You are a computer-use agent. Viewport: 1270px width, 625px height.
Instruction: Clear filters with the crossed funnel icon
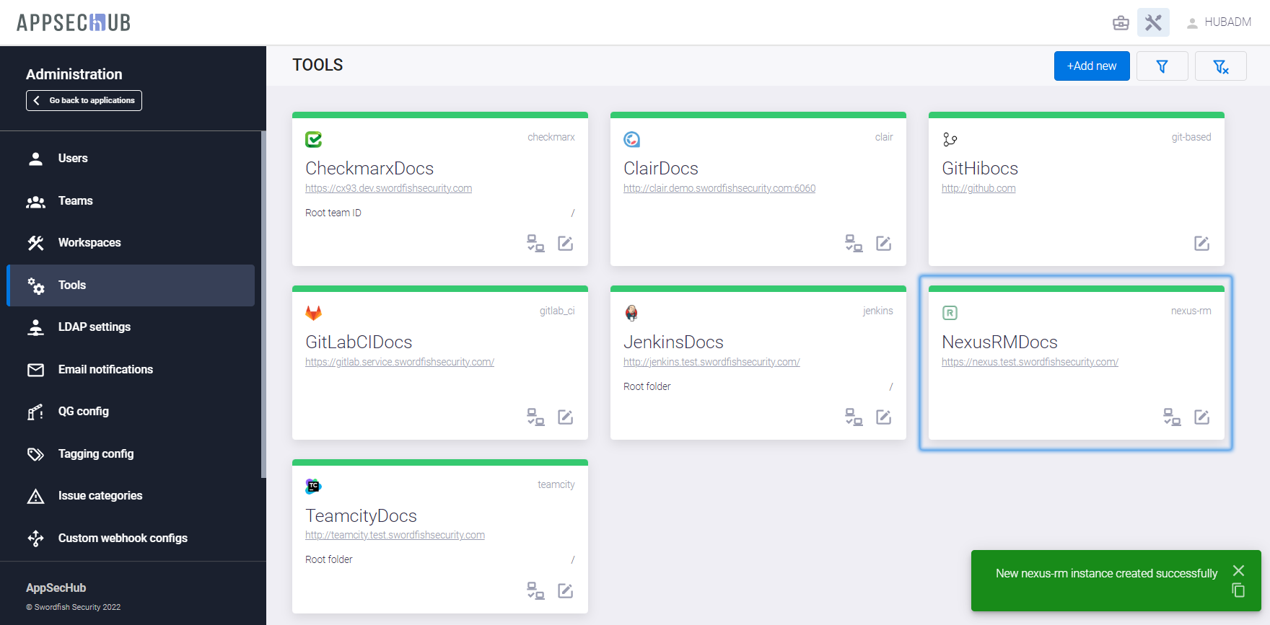1220,66
